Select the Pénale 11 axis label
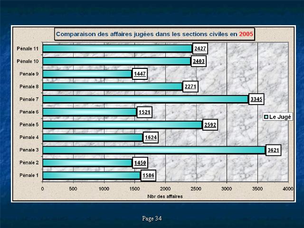Image resolution: width=304 pixels, height=228 pixels. (x=28, y=48)
